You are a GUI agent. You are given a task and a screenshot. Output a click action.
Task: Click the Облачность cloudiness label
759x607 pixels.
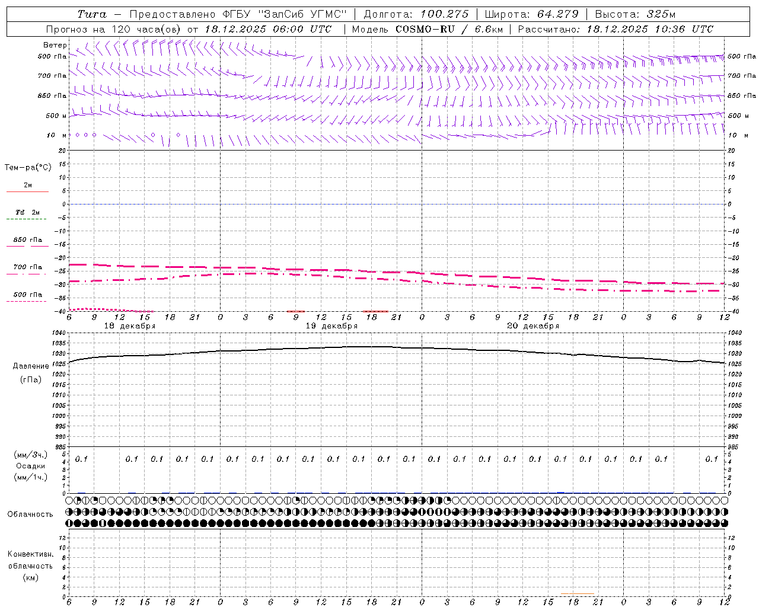click(30, 514)
